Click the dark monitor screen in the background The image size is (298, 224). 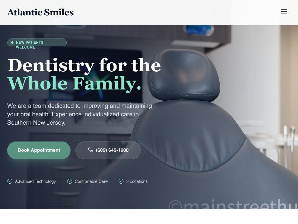(96, 75)
